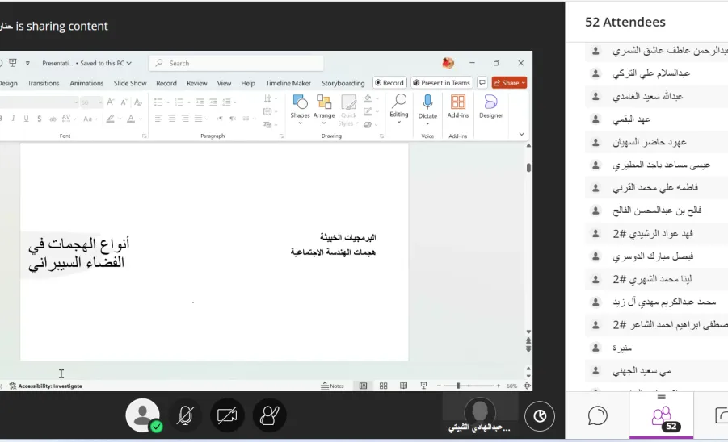Viewport: 728px width, 442px height.
Task: Open my status and settings avatar
Action: (x=143, y=415)
